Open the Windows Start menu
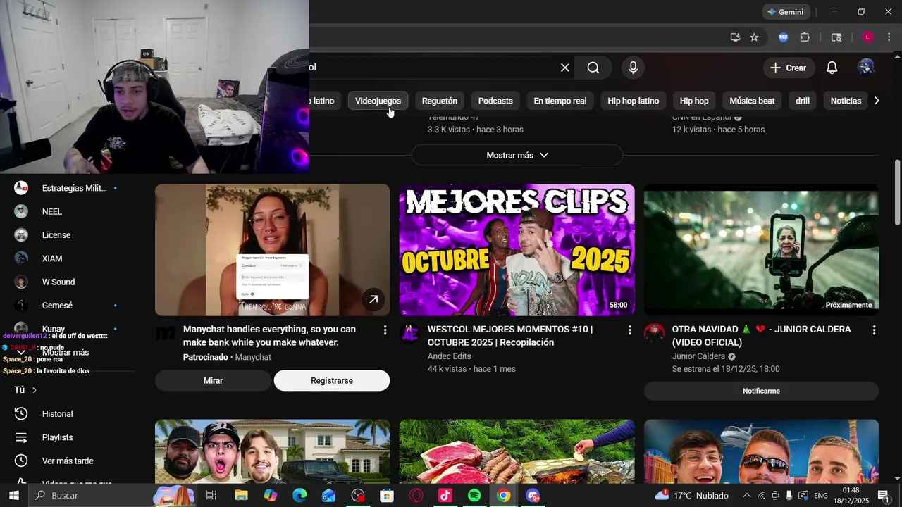902x507 pixels. pos(14,496)
